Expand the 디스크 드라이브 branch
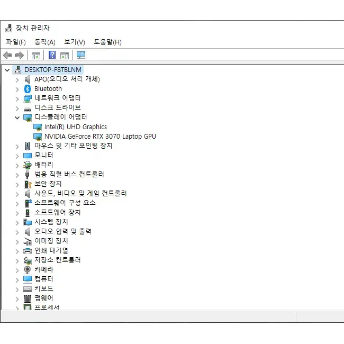This screenshot has width=344, height=344. pos(17,108)
